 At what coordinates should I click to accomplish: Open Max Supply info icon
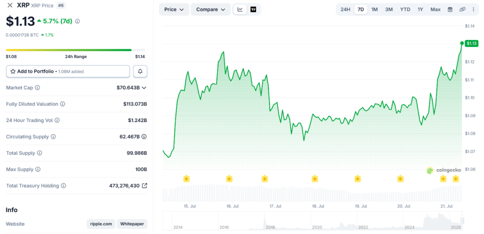pos(38,170)
